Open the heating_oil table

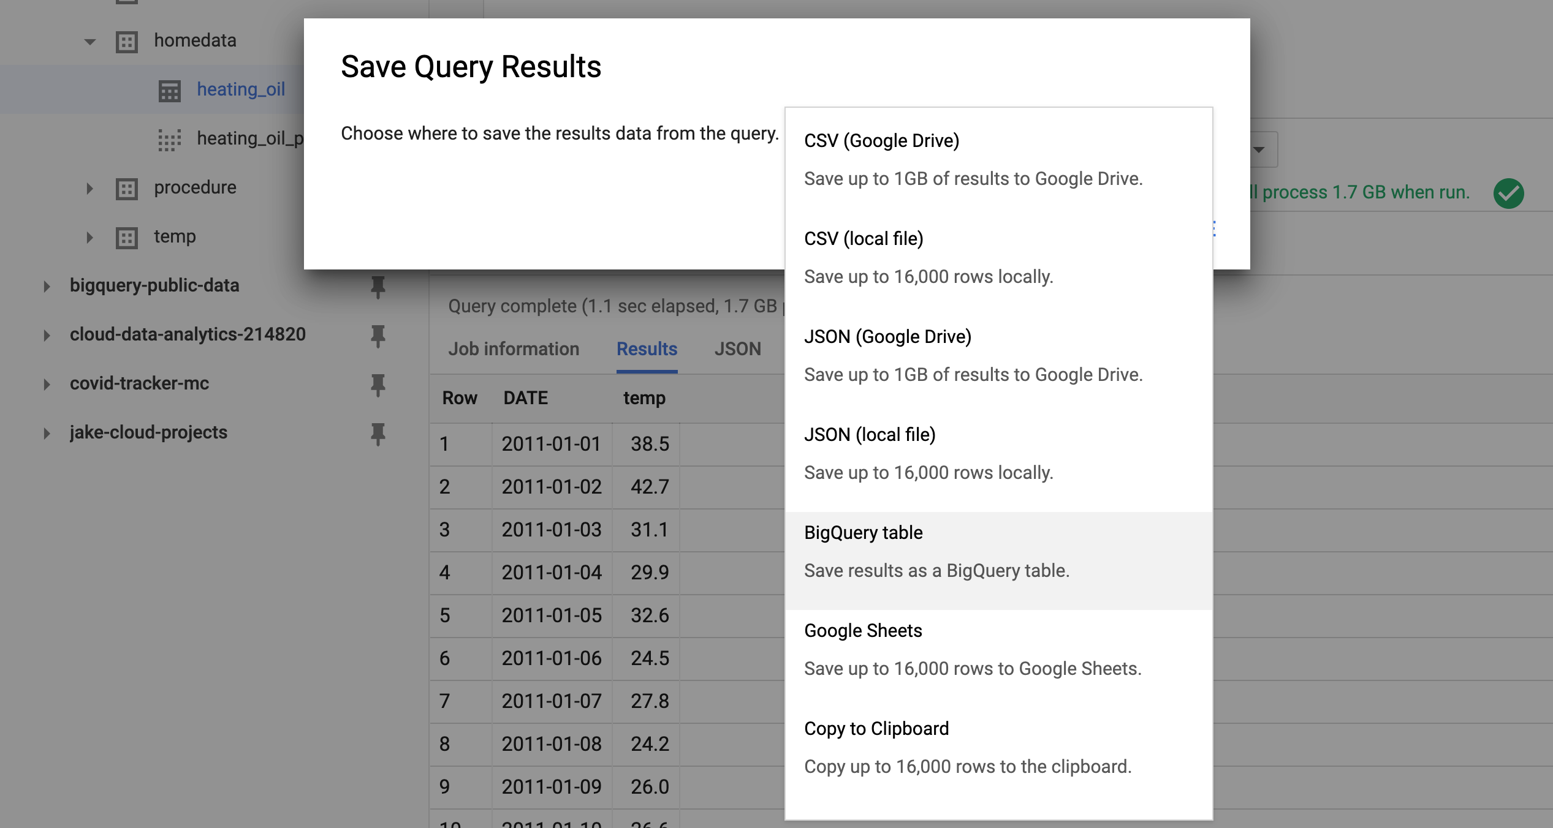pyautogui.click(x=241, y=89)
